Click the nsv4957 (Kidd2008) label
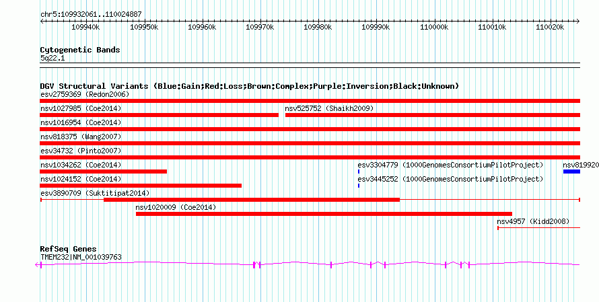 (x=533, y=221)
